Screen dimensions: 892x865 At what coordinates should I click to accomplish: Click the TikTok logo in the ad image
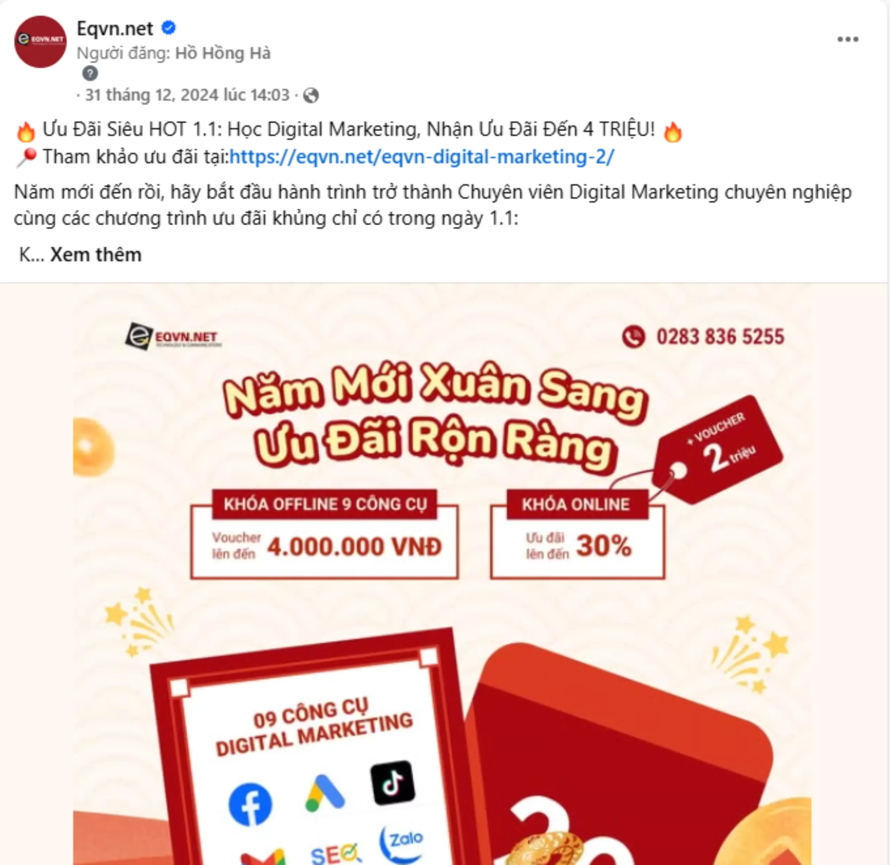393,783
